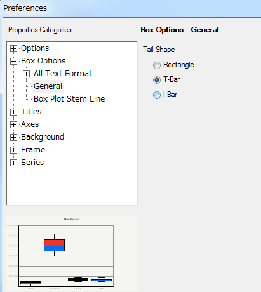This screenshot has height=292, width=261.
Task: Collapse the Box Options category
Action: pos(13,61)
